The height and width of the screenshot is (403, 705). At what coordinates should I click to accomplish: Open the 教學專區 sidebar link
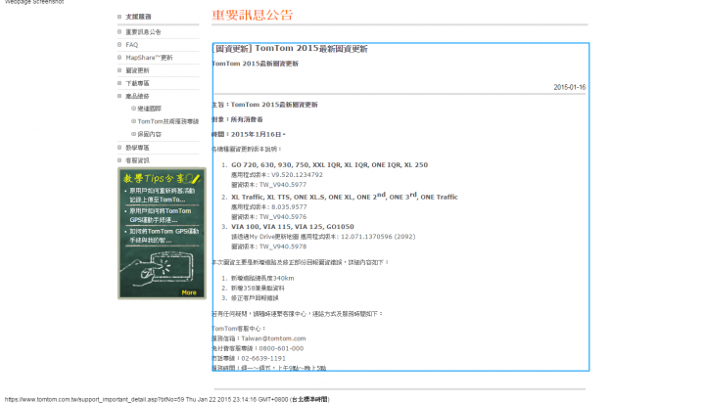pos(137,148)
